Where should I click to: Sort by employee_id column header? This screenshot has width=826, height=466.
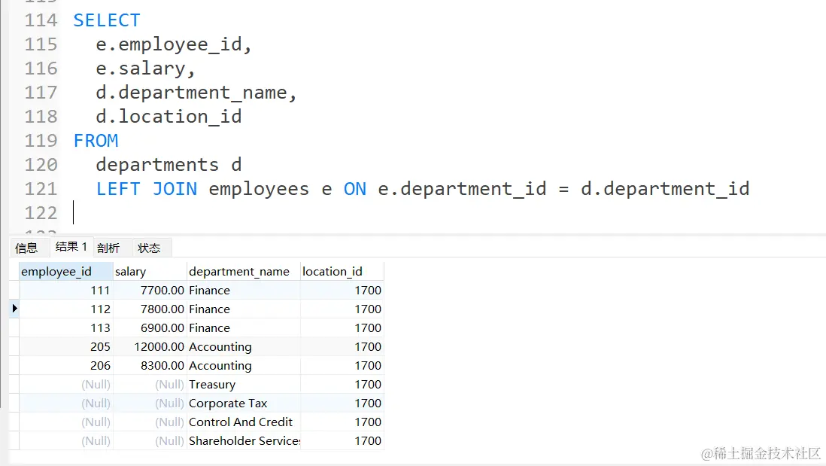pos(66,272)
